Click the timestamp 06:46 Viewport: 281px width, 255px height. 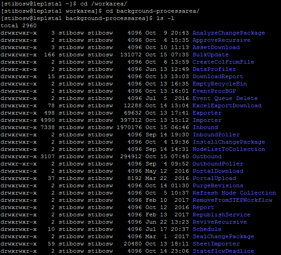click(x=180, y=128)
